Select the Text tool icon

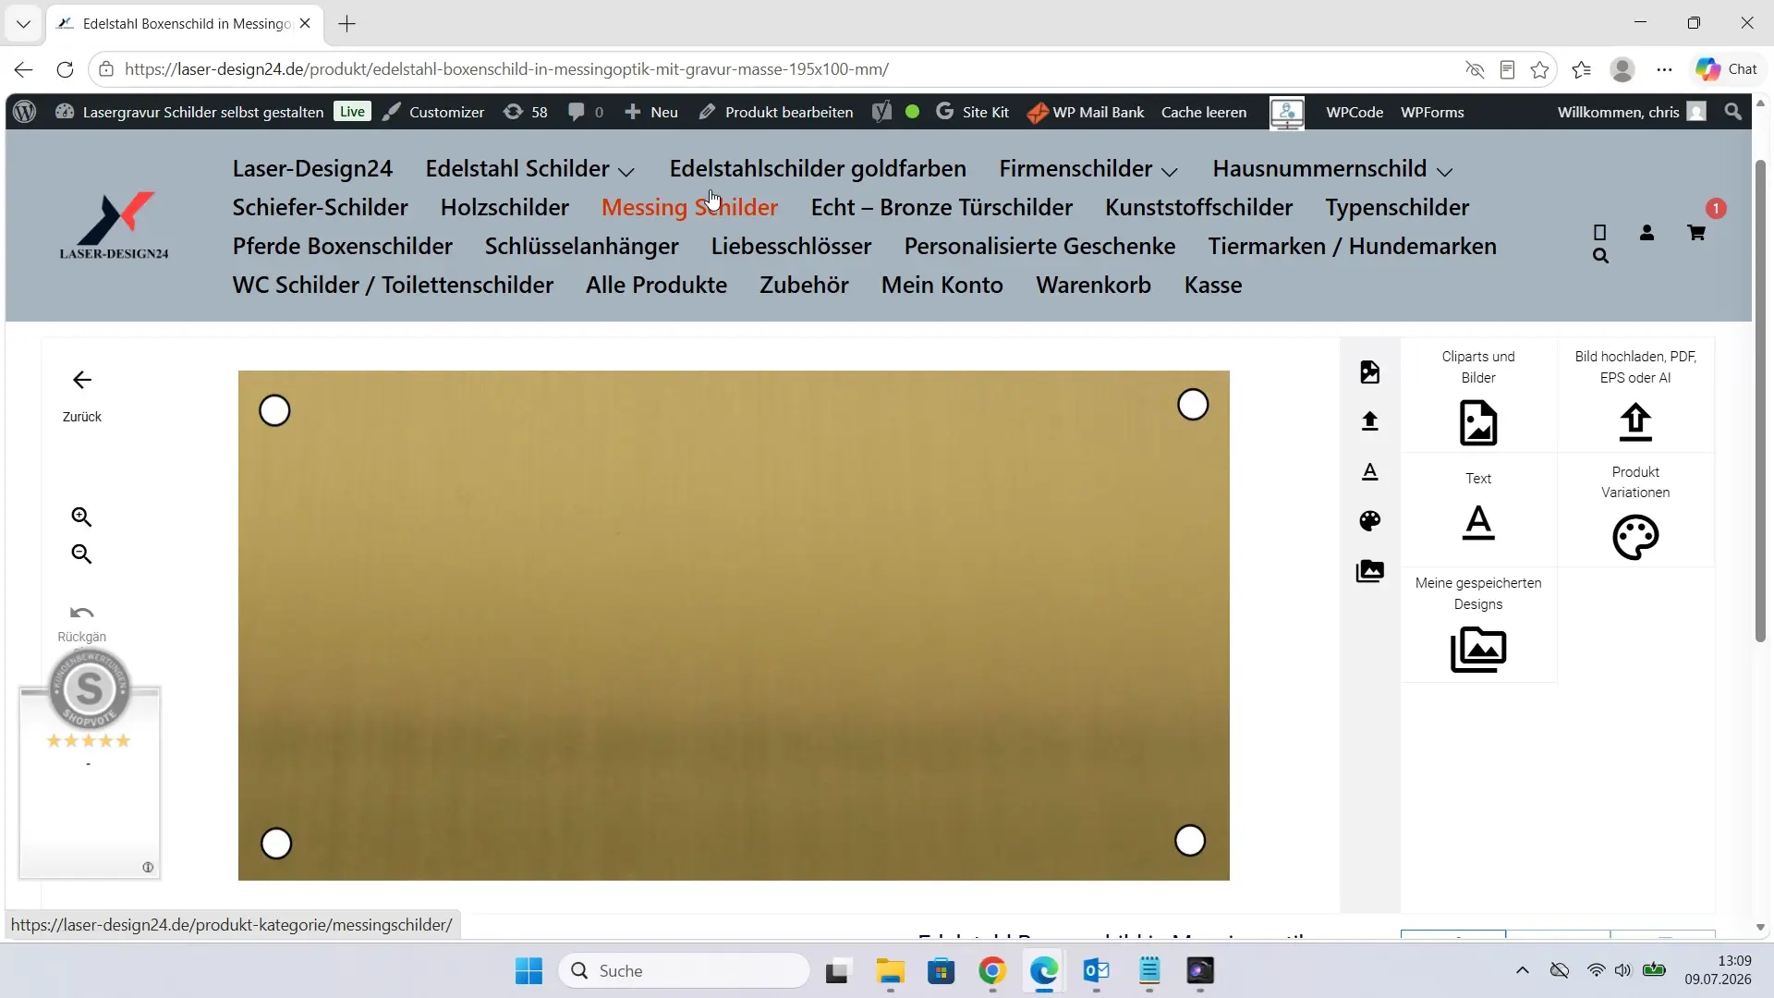(x=1477, y=523)
